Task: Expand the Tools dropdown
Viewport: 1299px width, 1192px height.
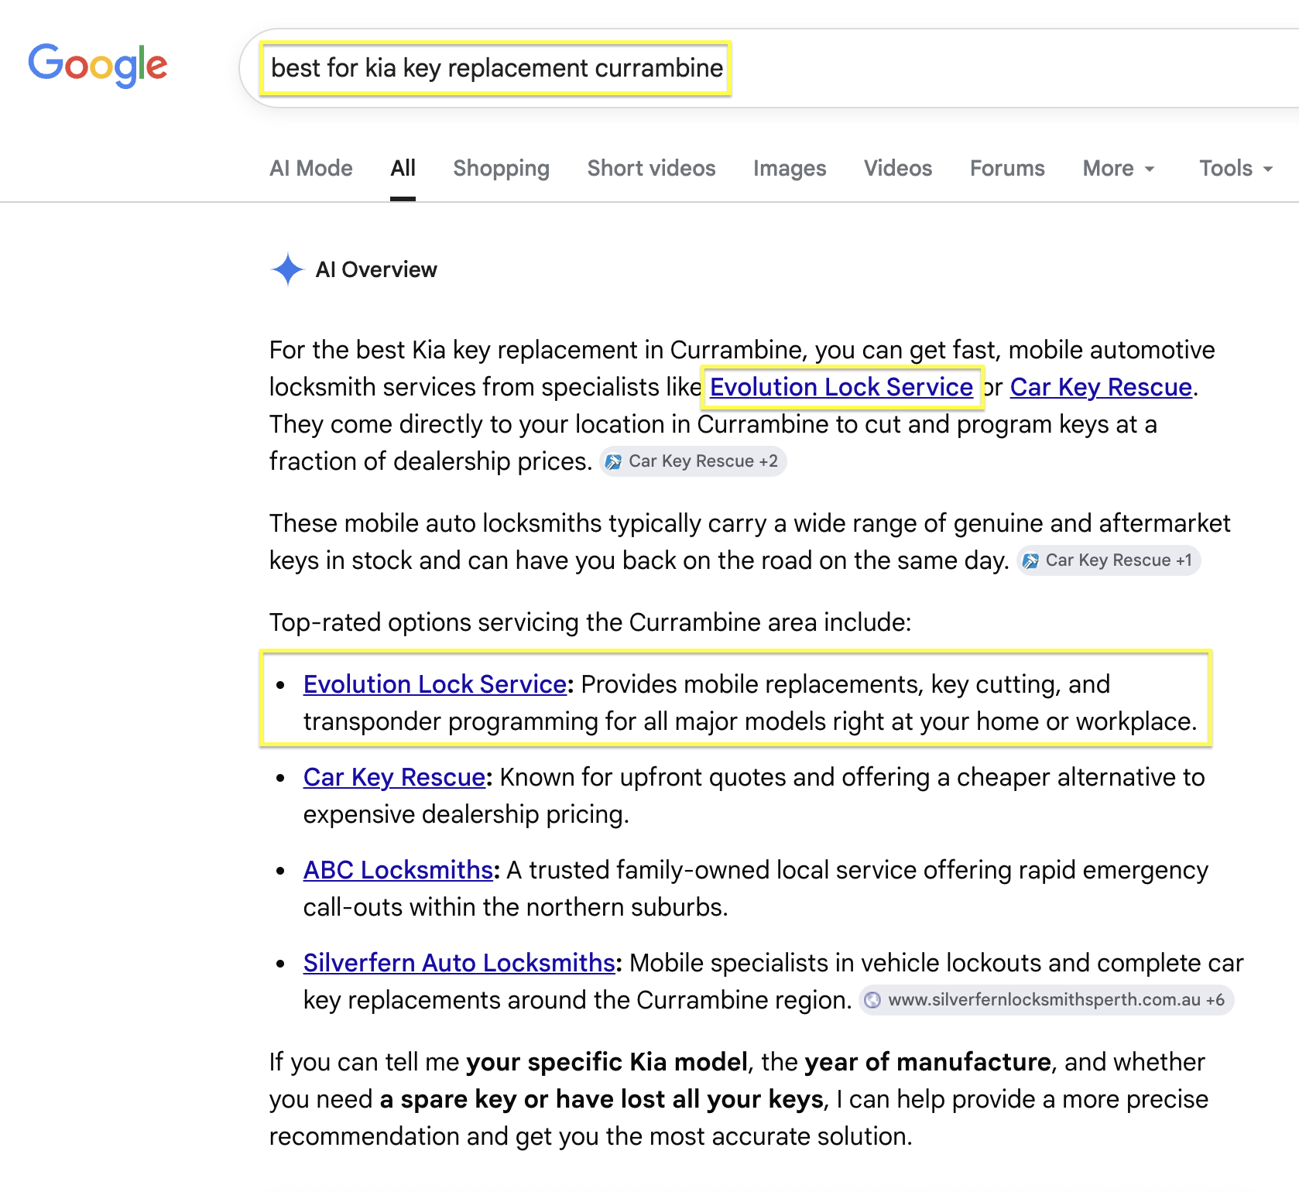Action: coord(1236,169)
